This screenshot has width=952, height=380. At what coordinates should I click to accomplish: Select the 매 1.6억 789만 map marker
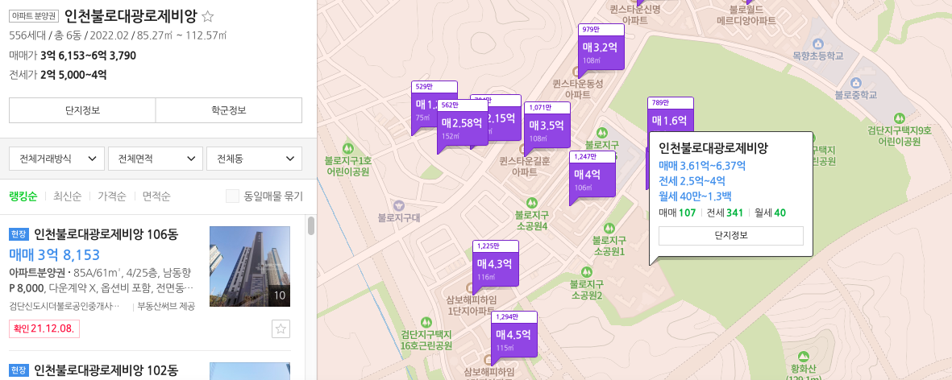point(671,114)
